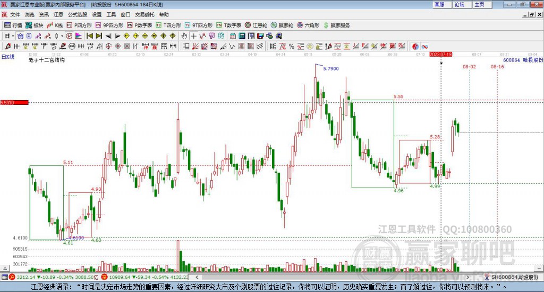Click the 600864 哈投股份 chart header
Viewport: 544px width, 292px height.
523,60
